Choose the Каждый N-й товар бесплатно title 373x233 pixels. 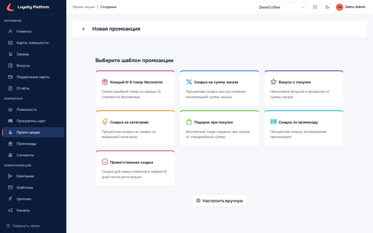pos(136,82)
